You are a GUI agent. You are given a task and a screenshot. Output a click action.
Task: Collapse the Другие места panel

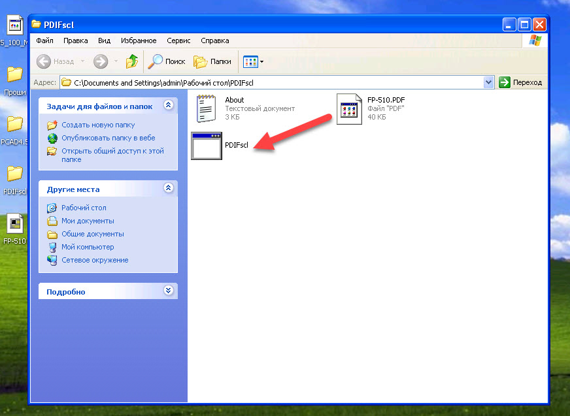pyautogui.click(x=168, y=188)
